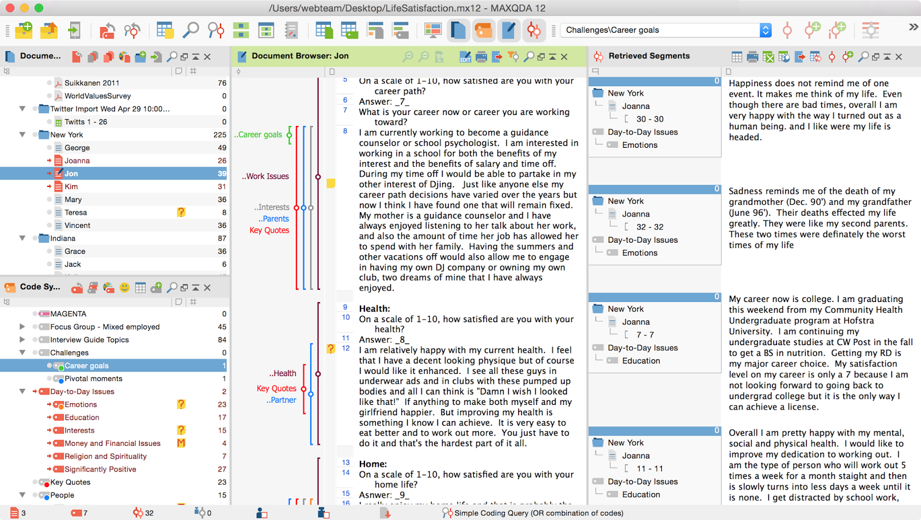Click Simple Coding Query status bar text
Image resolution: width=921 pixels, height=520 pixels.
click(x=539, y=513)
